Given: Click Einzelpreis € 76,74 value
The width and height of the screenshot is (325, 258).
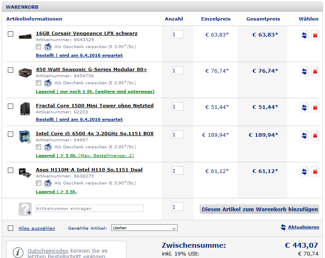Looking at the screenshot, I should [217, 71].
